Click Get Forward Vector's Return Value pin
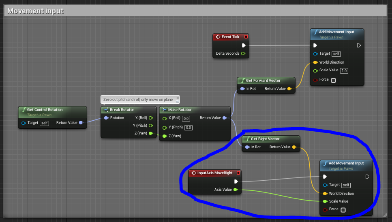Image resolution: width=392 pixels, height=222 pixels. [x=289, y=89]
